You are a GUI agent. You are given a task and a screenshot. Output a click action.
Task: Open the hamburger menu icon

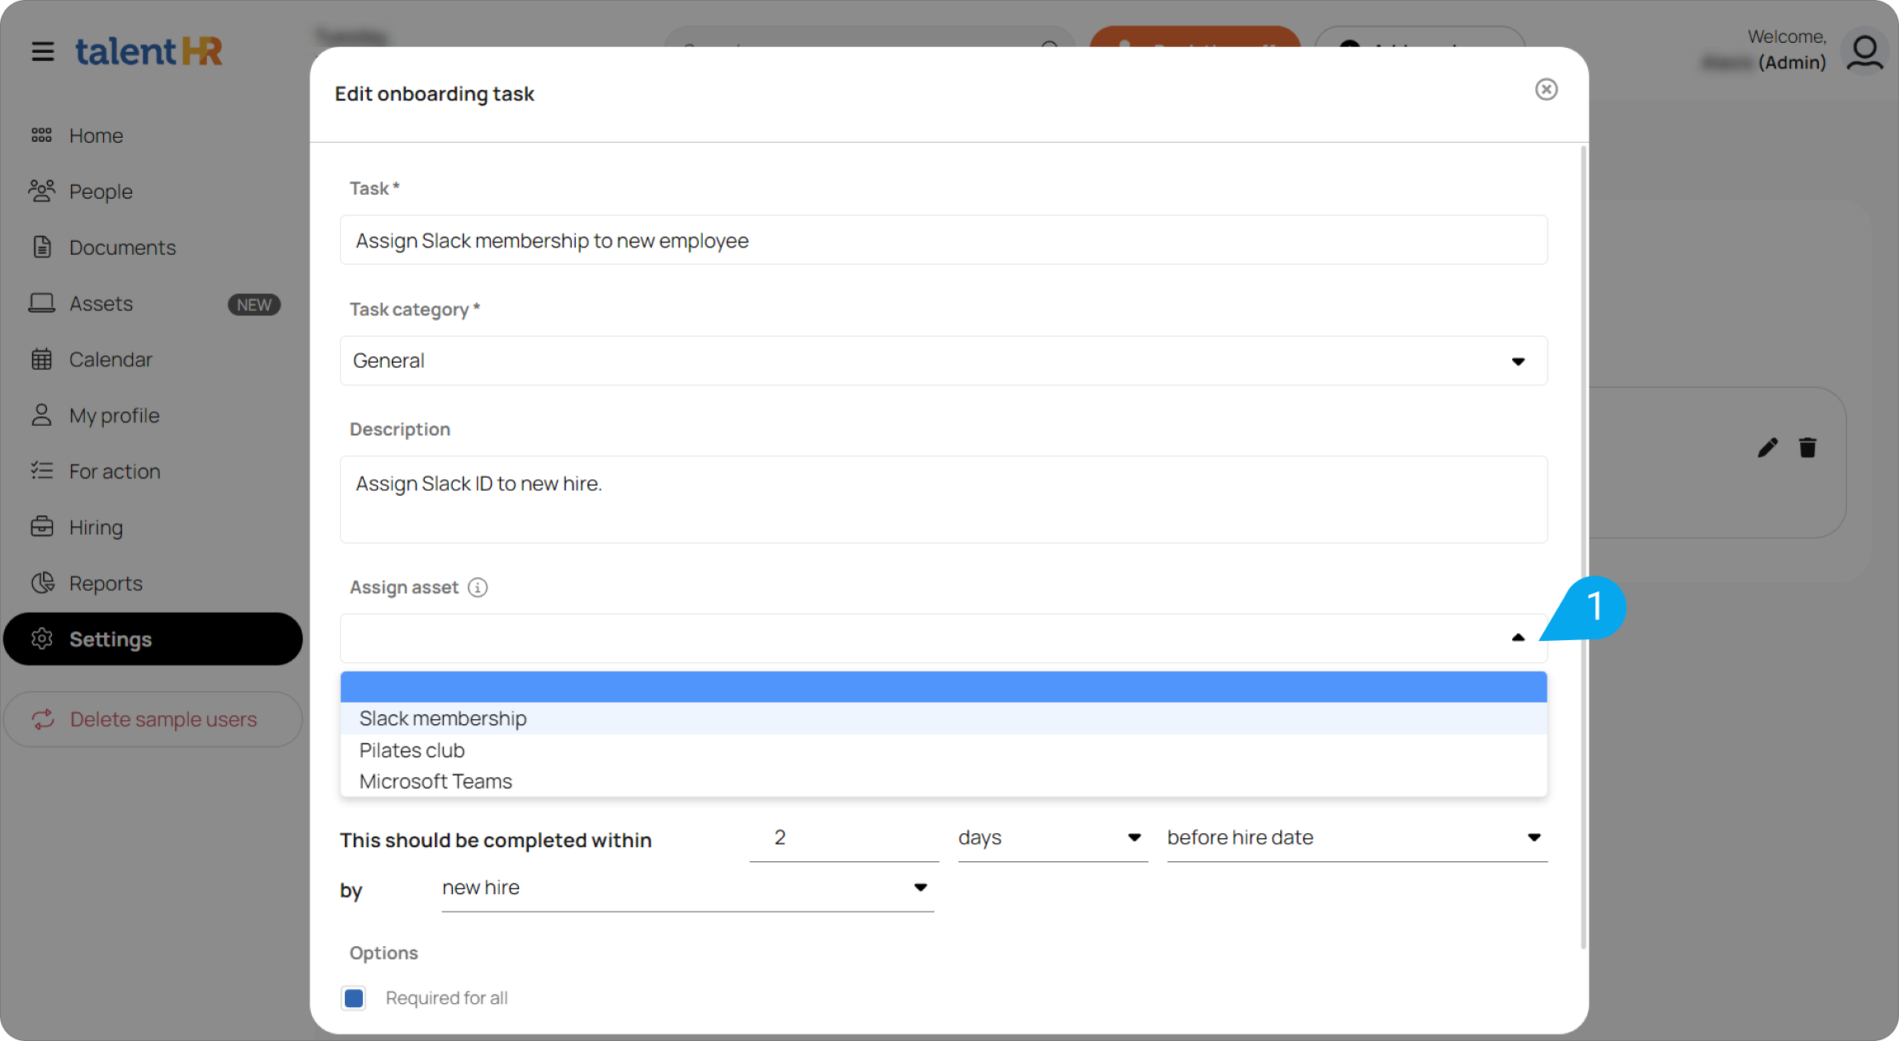click(43, 51)
